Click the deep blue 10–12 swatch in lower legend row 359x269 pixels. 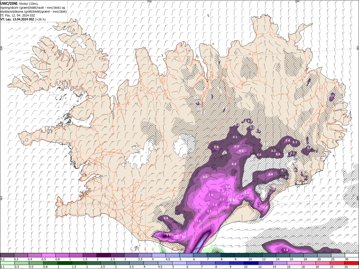251,263
